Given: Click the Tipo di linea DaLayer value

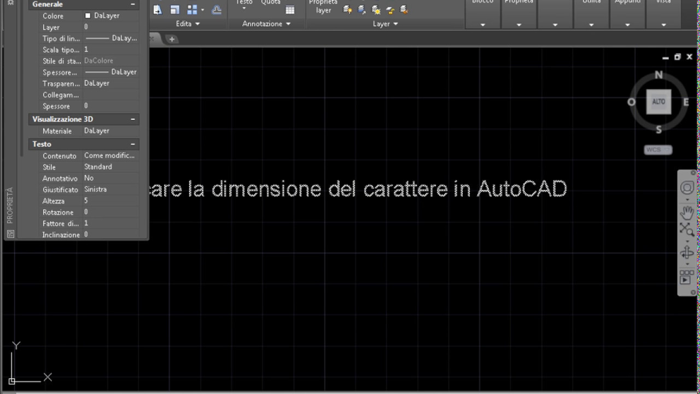Looking at the screenshot, I should (x=111, y=38).
